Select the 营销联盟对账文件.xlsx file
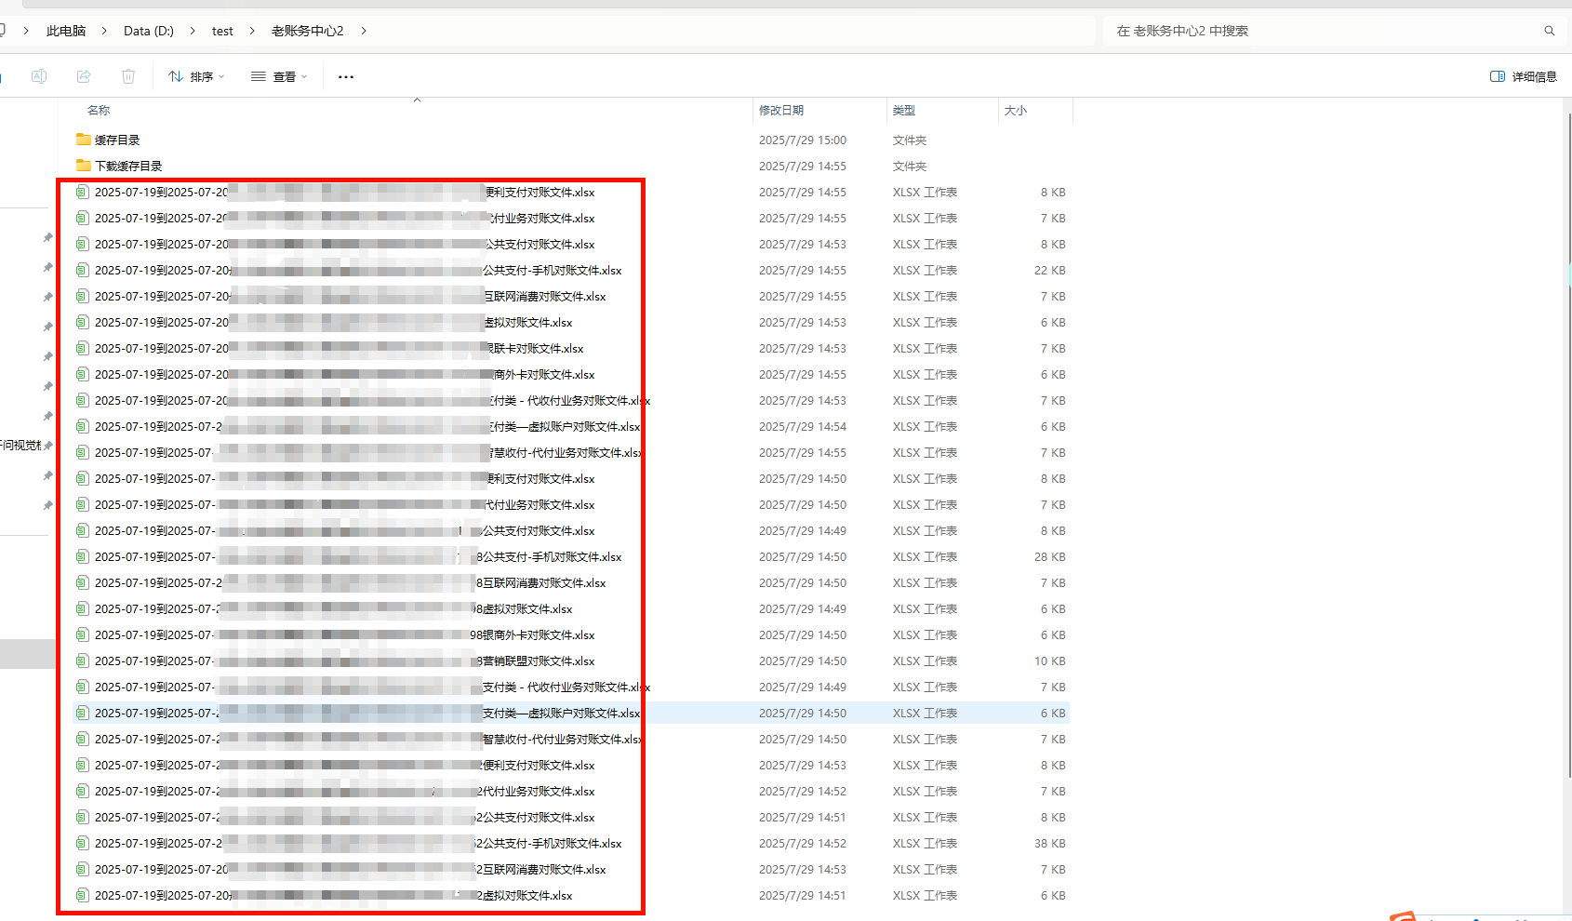 (x=538, y=661)
